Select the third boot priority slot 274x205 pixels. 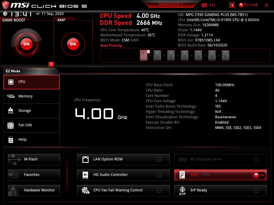coord(171,56)
